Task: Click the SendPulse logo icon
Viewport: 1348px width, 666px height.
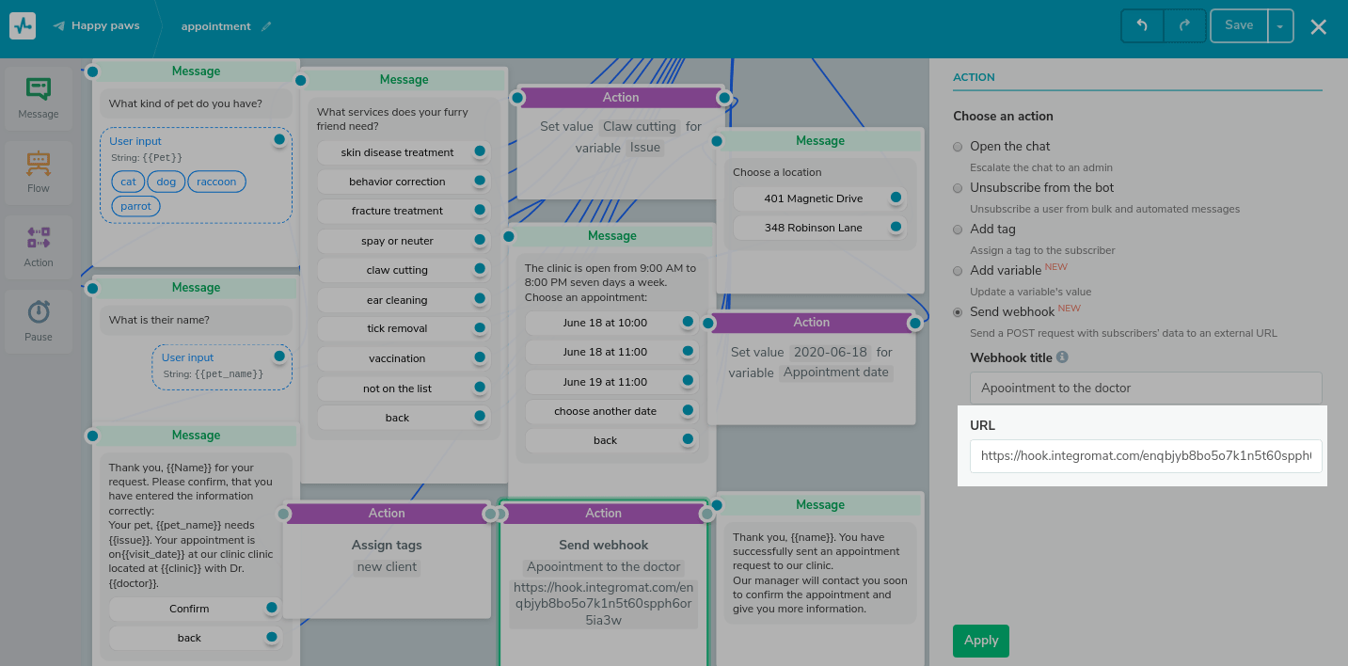Action: pyautogui.click(x=23, y=25)
